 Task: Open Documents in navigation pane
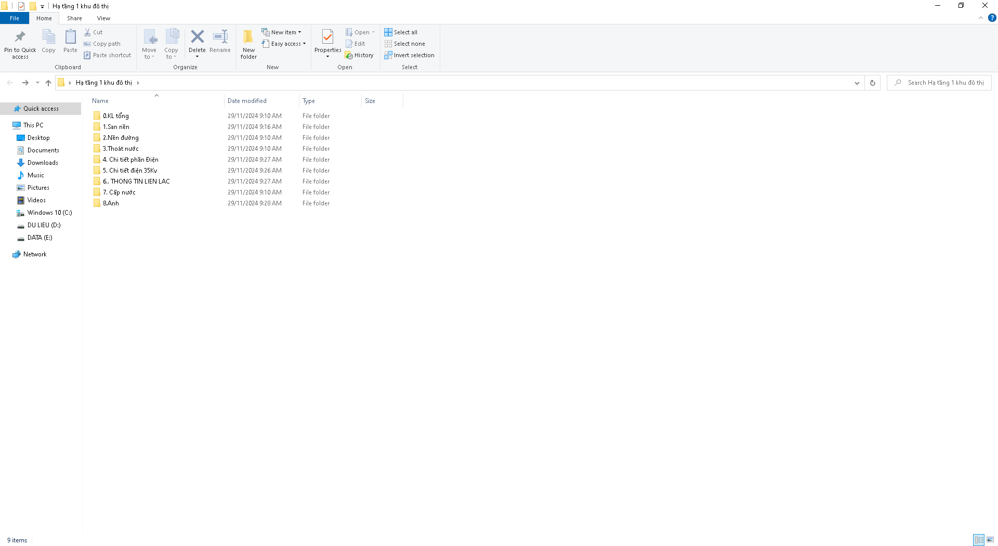[43, 150]
